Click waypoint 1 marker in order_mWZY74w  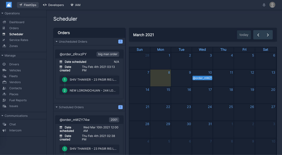pos(65,149)
